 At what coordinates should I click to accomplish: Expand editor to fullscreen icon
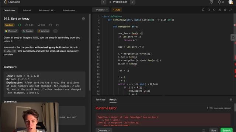[x=230, y=10]
